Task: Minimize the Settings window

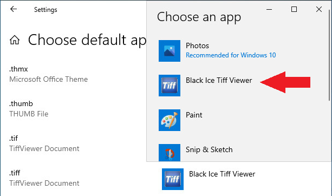Action: (x=269, y=9)
